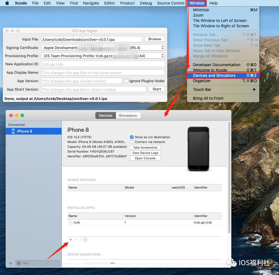Click the App Display Name field
The width and height of the screenshot is (279, 275).
[x=103, y=73]
